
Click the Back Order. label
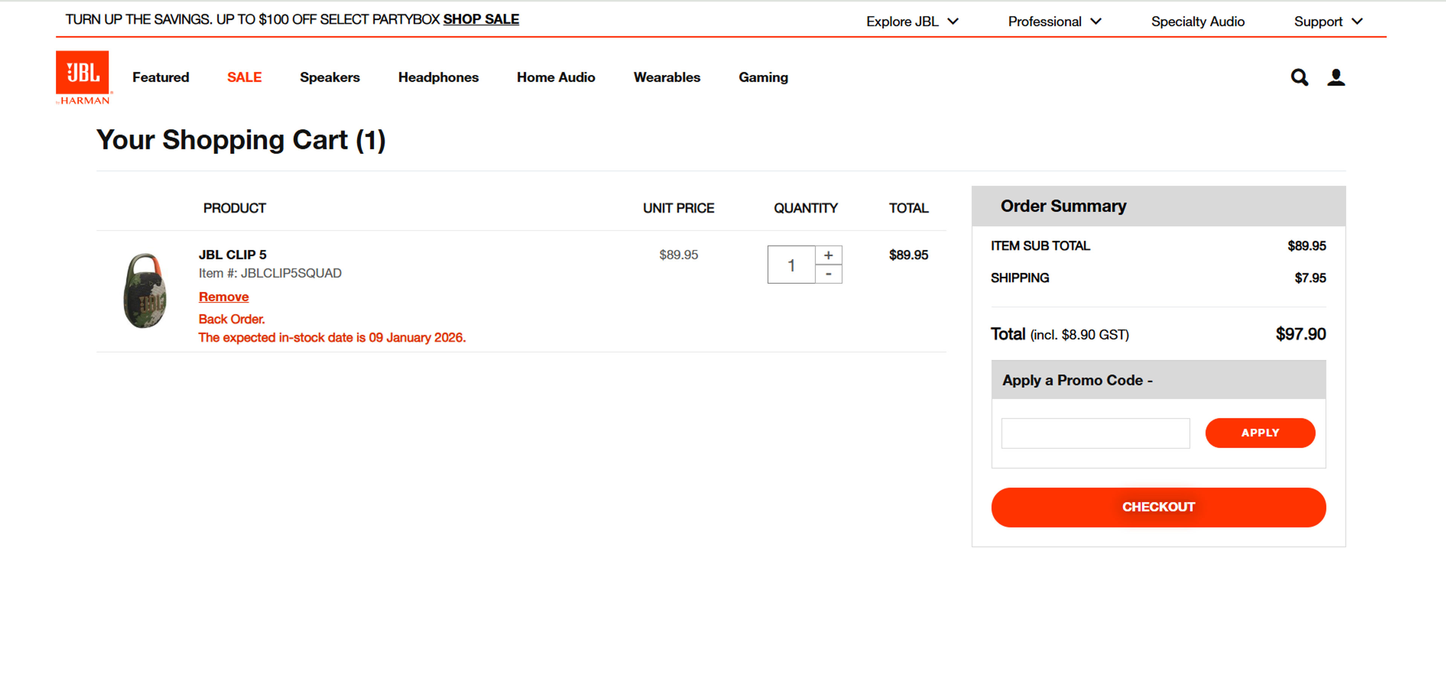pyautogui.click(x=231, y=319)
